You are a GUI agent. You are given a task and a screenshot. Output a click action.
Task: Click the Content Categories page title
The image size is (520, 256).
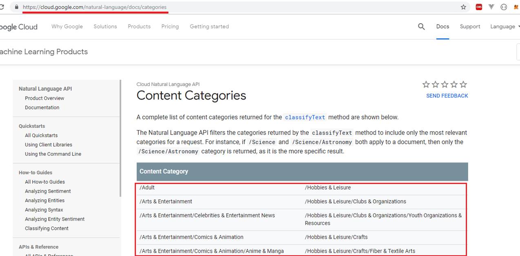pyautogui.click(x=191, y=95)
